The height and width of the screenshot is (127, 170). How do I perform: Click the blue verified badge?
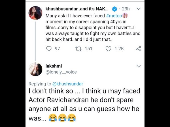click(114, 9)
